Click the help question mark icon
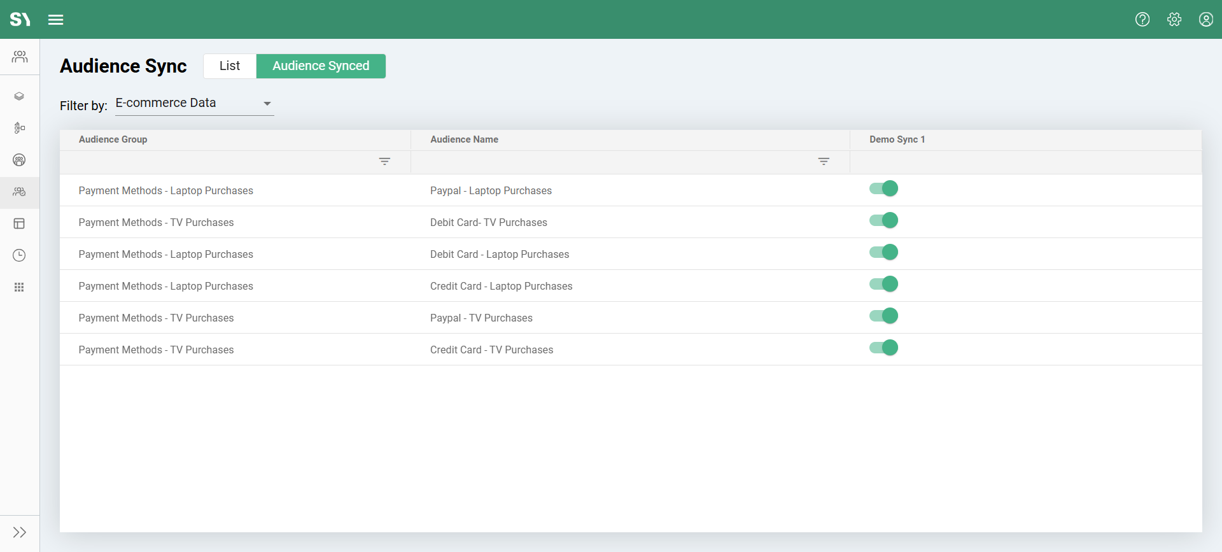This screenshot has height=552, width=1222. (1142, 20)
